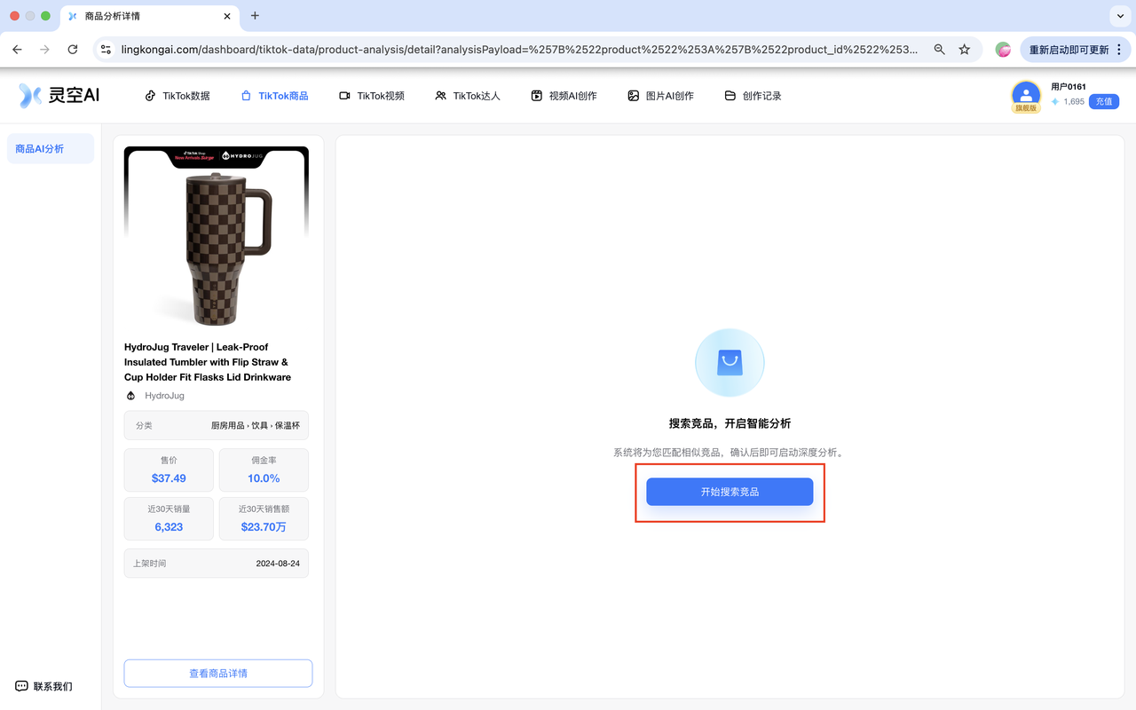Viewport: 1136px width, 710px height.
Task: Open a new browser tab with plus icon
Action: point(255,16)
